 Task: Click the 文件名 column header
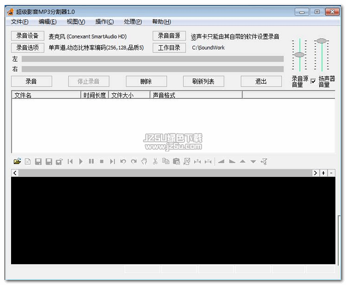click(x=46, y=95)
